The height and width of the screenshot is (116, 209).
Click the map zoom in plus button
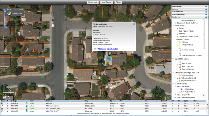coord(5,10)
